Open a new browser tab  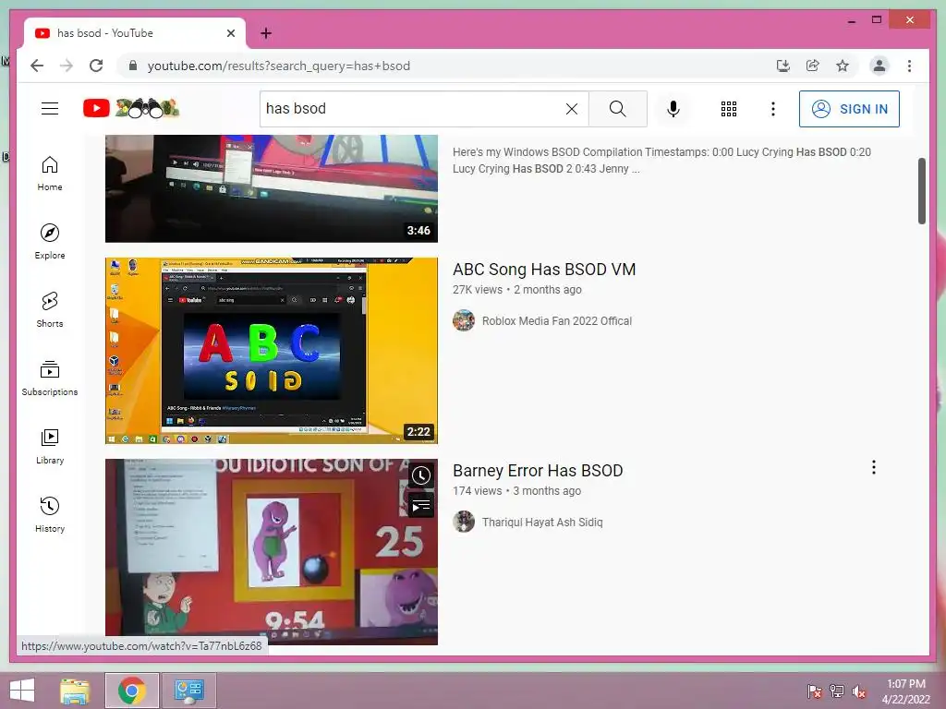point(266,33)
